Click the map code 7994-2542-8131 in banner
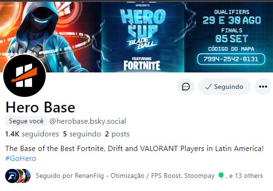This screenshot has height=191, width=273. point(231,59)
